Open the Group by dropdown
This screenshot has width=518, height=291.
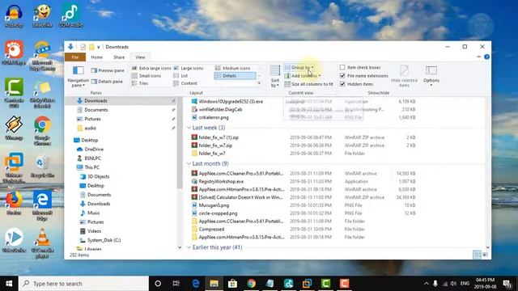pos(299,67)
